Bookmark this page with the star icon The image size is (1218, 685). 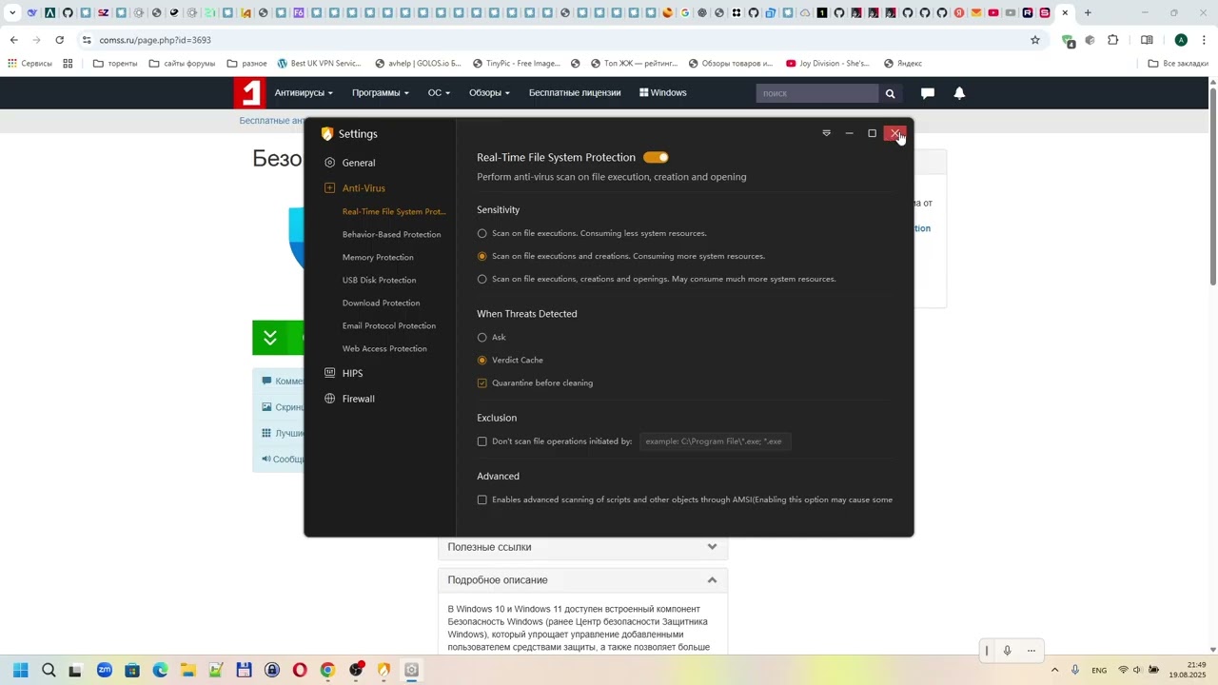(x=1035, y=40)
